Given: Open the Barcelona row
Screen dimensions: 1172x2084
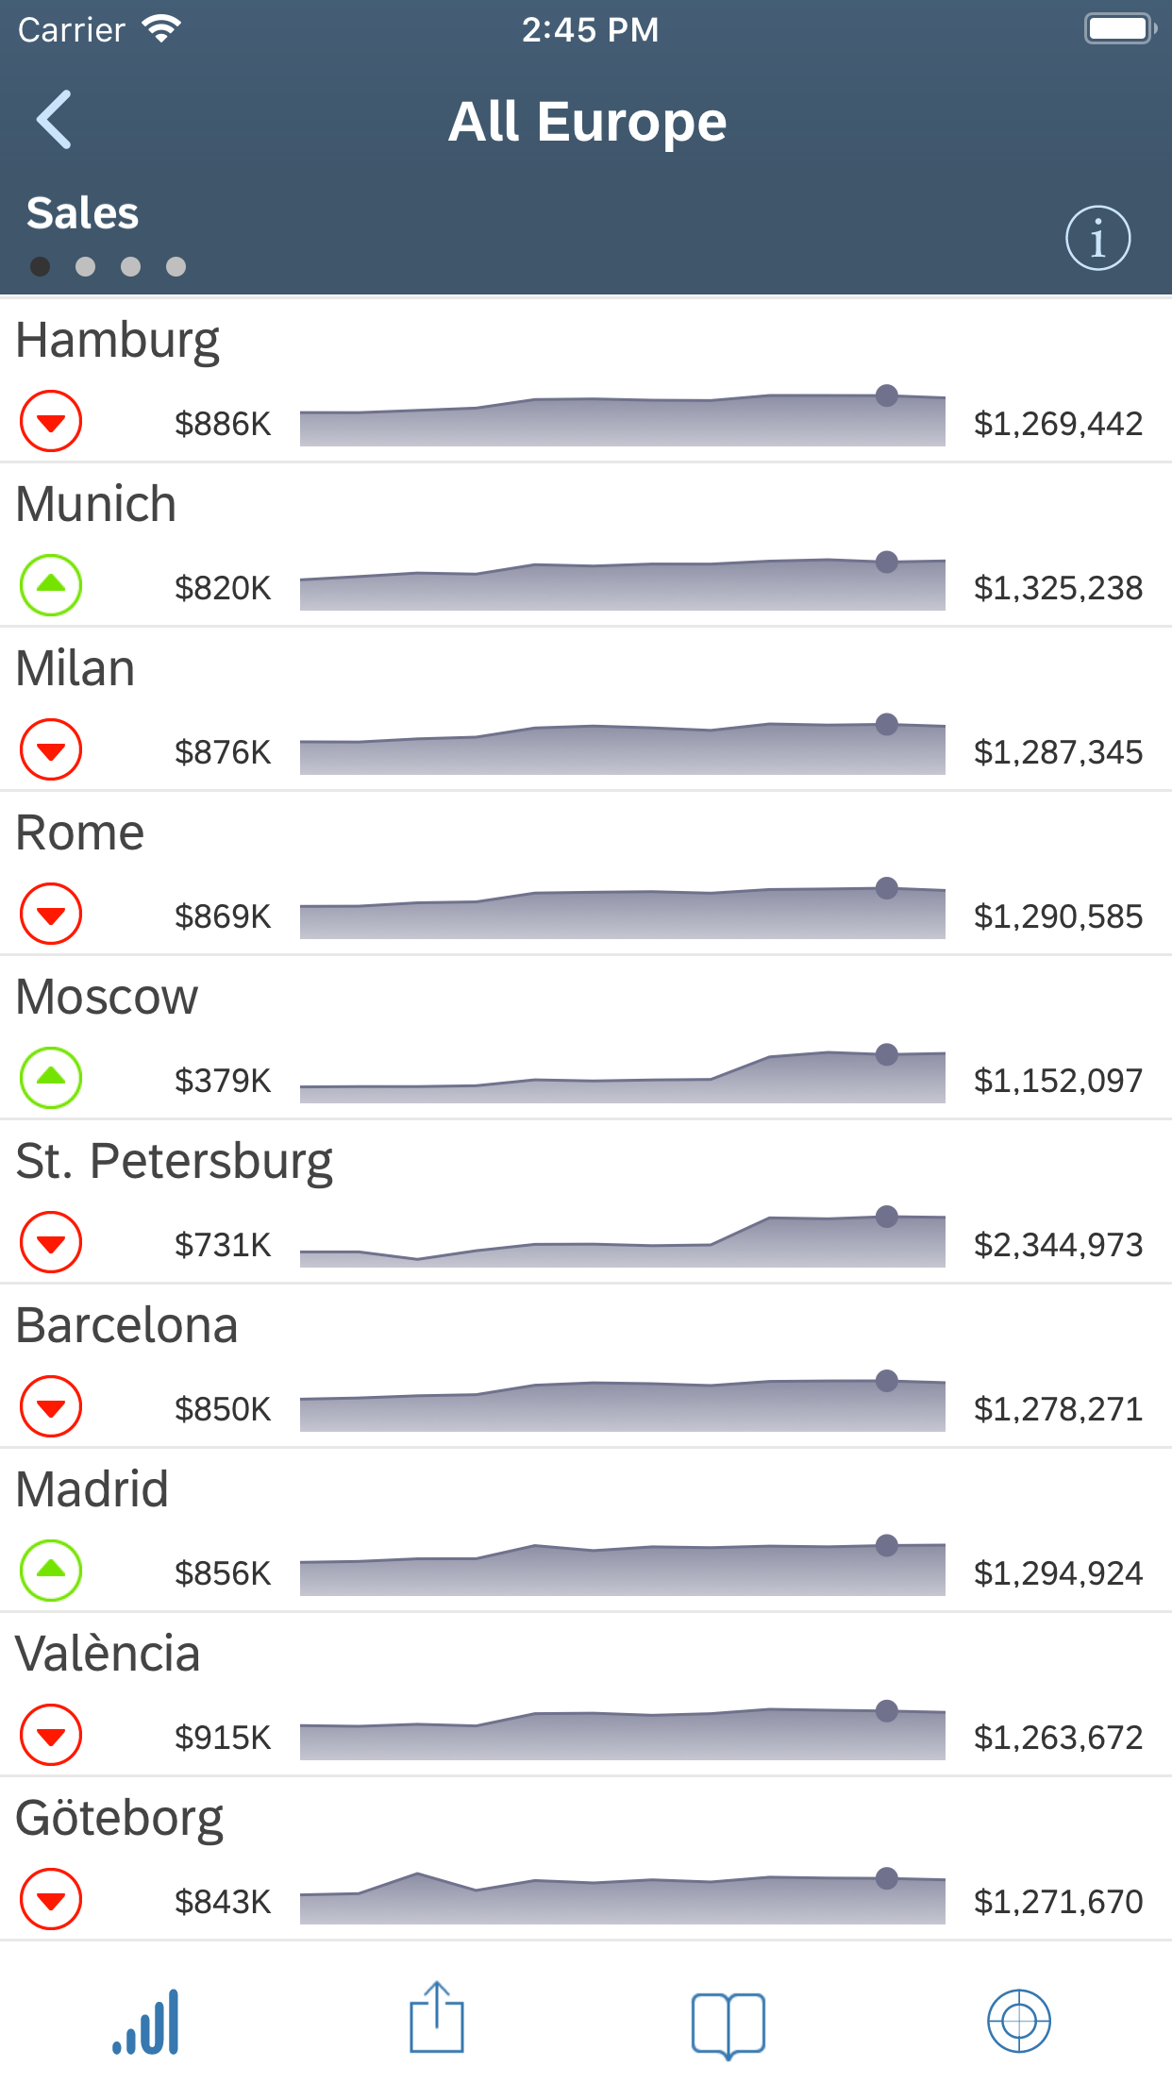Looking at the screenshot, I should click(585, 1365).
